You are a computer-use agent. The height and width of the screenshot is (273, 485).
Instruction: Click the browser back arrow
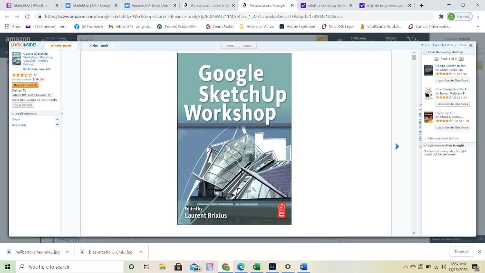click(x=7, y=16)
